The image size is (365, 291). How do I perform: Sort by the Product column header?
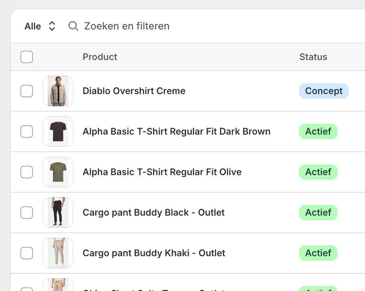100,57
